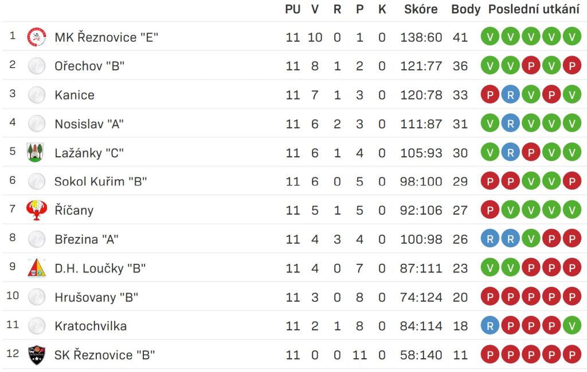Open the Ořechov "B" team link
This screenshot has width=587, height=372.
[89, 66]
